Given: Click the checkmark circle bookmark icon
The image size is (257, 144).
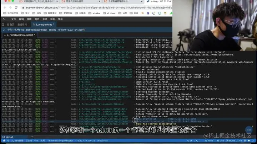Looking at the screenshot, I should 154,13.
